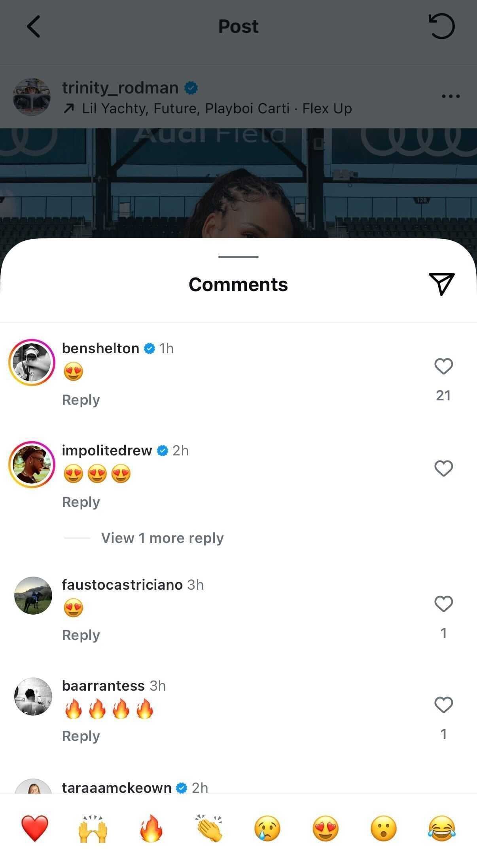
Task: Tap the comments sheet drag handle
Action: (x=238, y=257)
